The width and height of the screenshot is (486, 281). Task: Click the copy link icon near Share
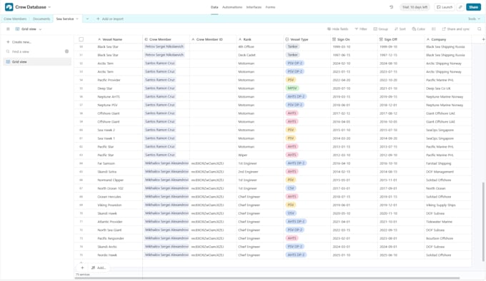click(x=460, y=7)
